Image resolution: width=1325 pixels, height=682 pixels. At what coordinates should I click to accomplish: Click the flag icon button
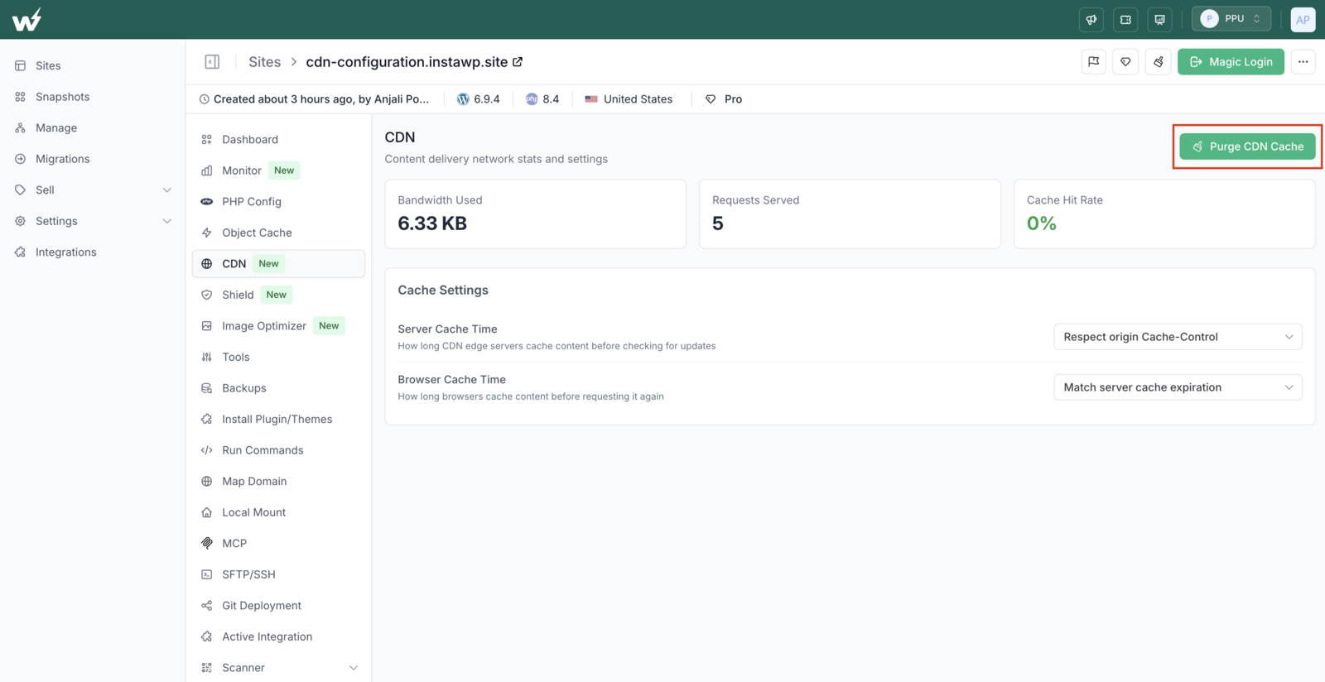click(x=1094, y=62)
